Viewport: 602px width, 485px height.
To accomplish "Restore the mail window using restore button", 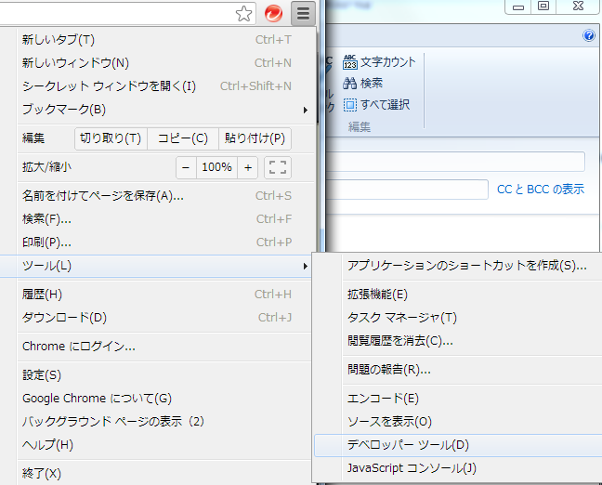I will click(x=543, y=6).
